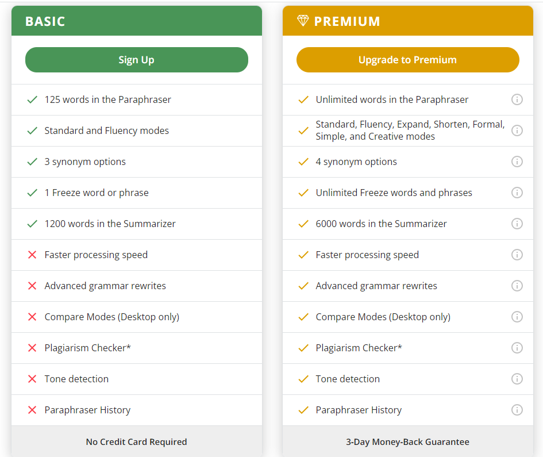Viewport: 543px width, 457px height.
Task: Open info icon for 6000 words Summarizer
Action: pos(517,224)
